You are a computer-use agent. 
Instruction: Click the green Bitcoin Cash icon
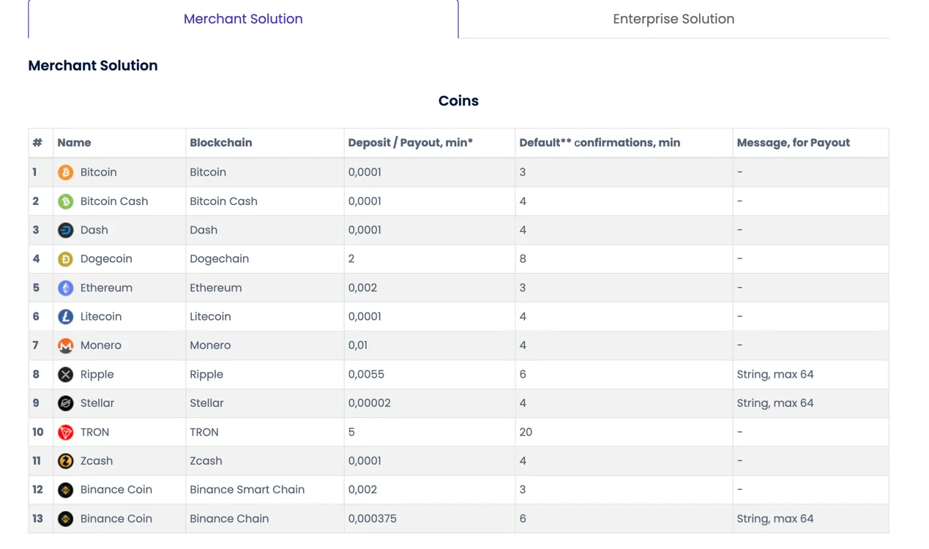[x=66, y=201]
